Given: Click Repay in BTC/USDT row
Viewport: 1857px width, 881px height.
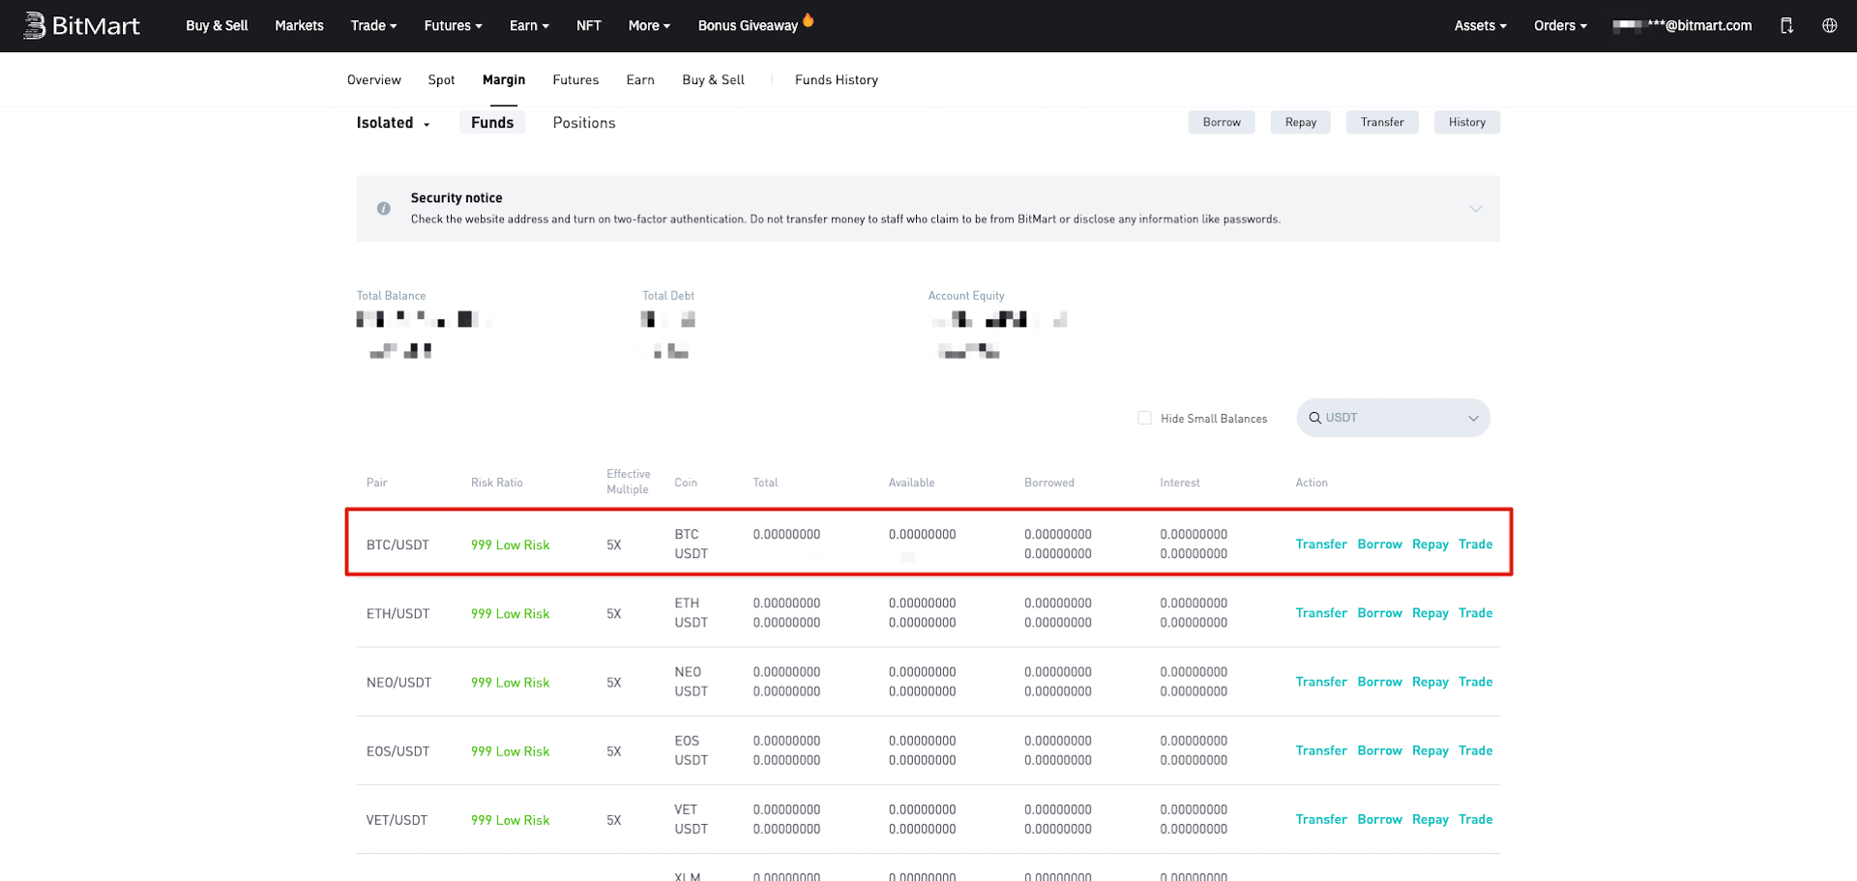Looking at the screenshot, I should pos(1430,544).
